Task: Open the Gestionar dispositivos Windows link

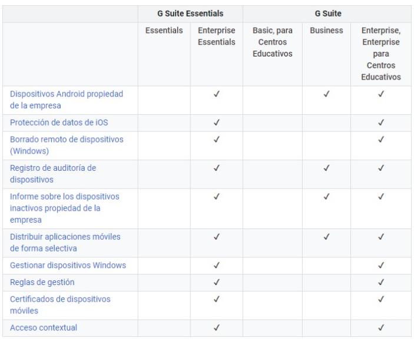Action: 68,265
